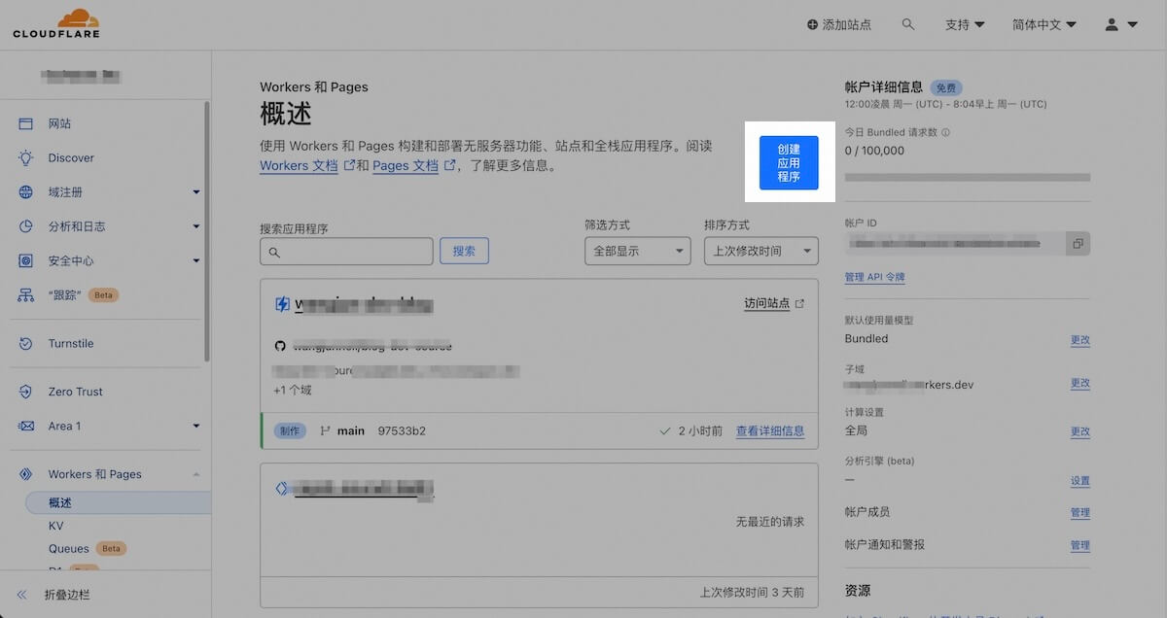
Task: Open the 管理 API 令牌 link
Action: (x=874, y=277)
